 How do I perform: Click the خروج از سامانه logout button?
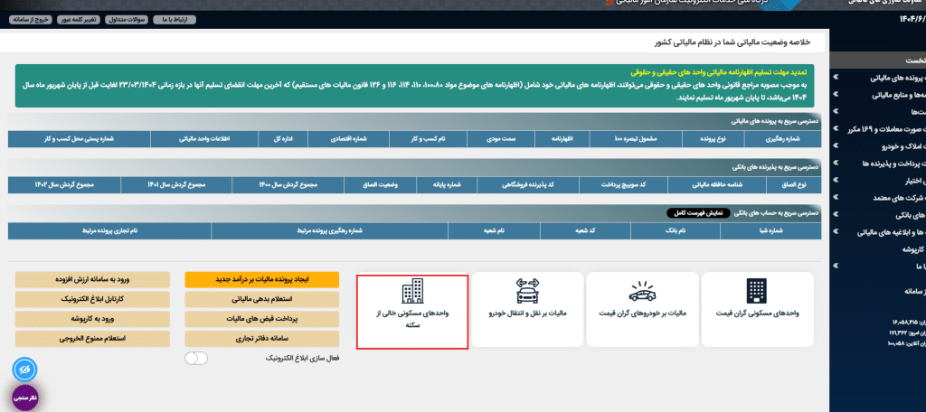[32, 19]
